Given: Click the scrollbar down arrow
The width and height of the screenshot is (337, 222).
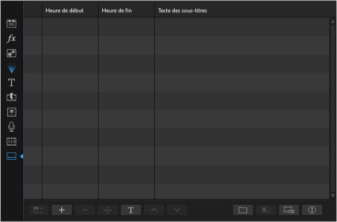Looking at the screenshot, I should [333, 196].
